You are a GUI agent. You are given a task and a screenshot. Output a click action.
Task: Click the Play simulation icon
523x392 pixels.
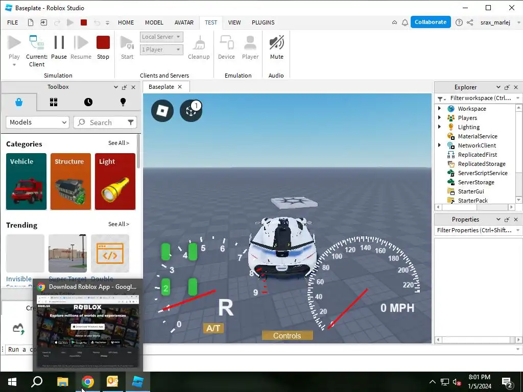(x=14, y=43)
